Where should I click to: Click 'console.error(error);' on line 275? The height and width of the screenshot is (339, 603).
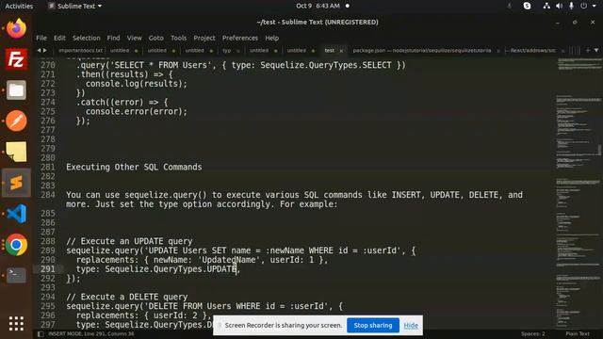coord(137,111)
